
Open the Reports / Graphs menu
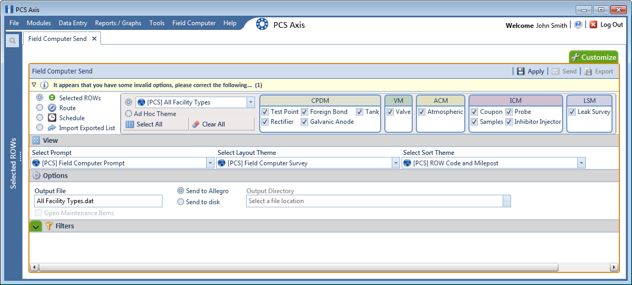click(118, 23)
